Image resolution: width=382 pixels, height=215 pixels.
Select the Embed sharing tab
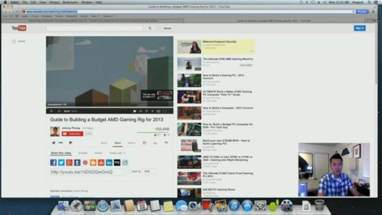point(83,153)
